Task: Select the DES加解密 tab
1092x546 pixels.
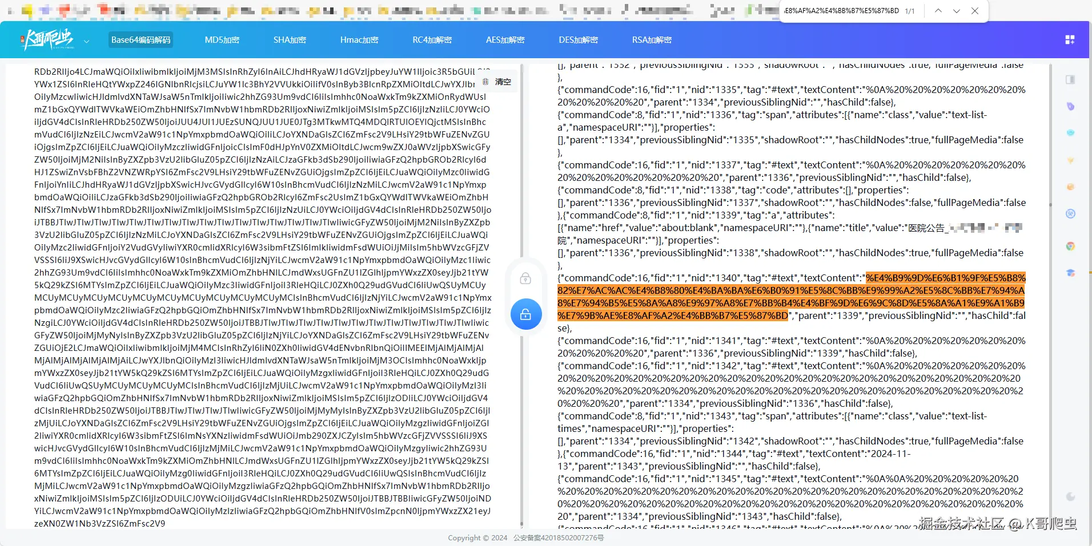Action: coord(578,40)
